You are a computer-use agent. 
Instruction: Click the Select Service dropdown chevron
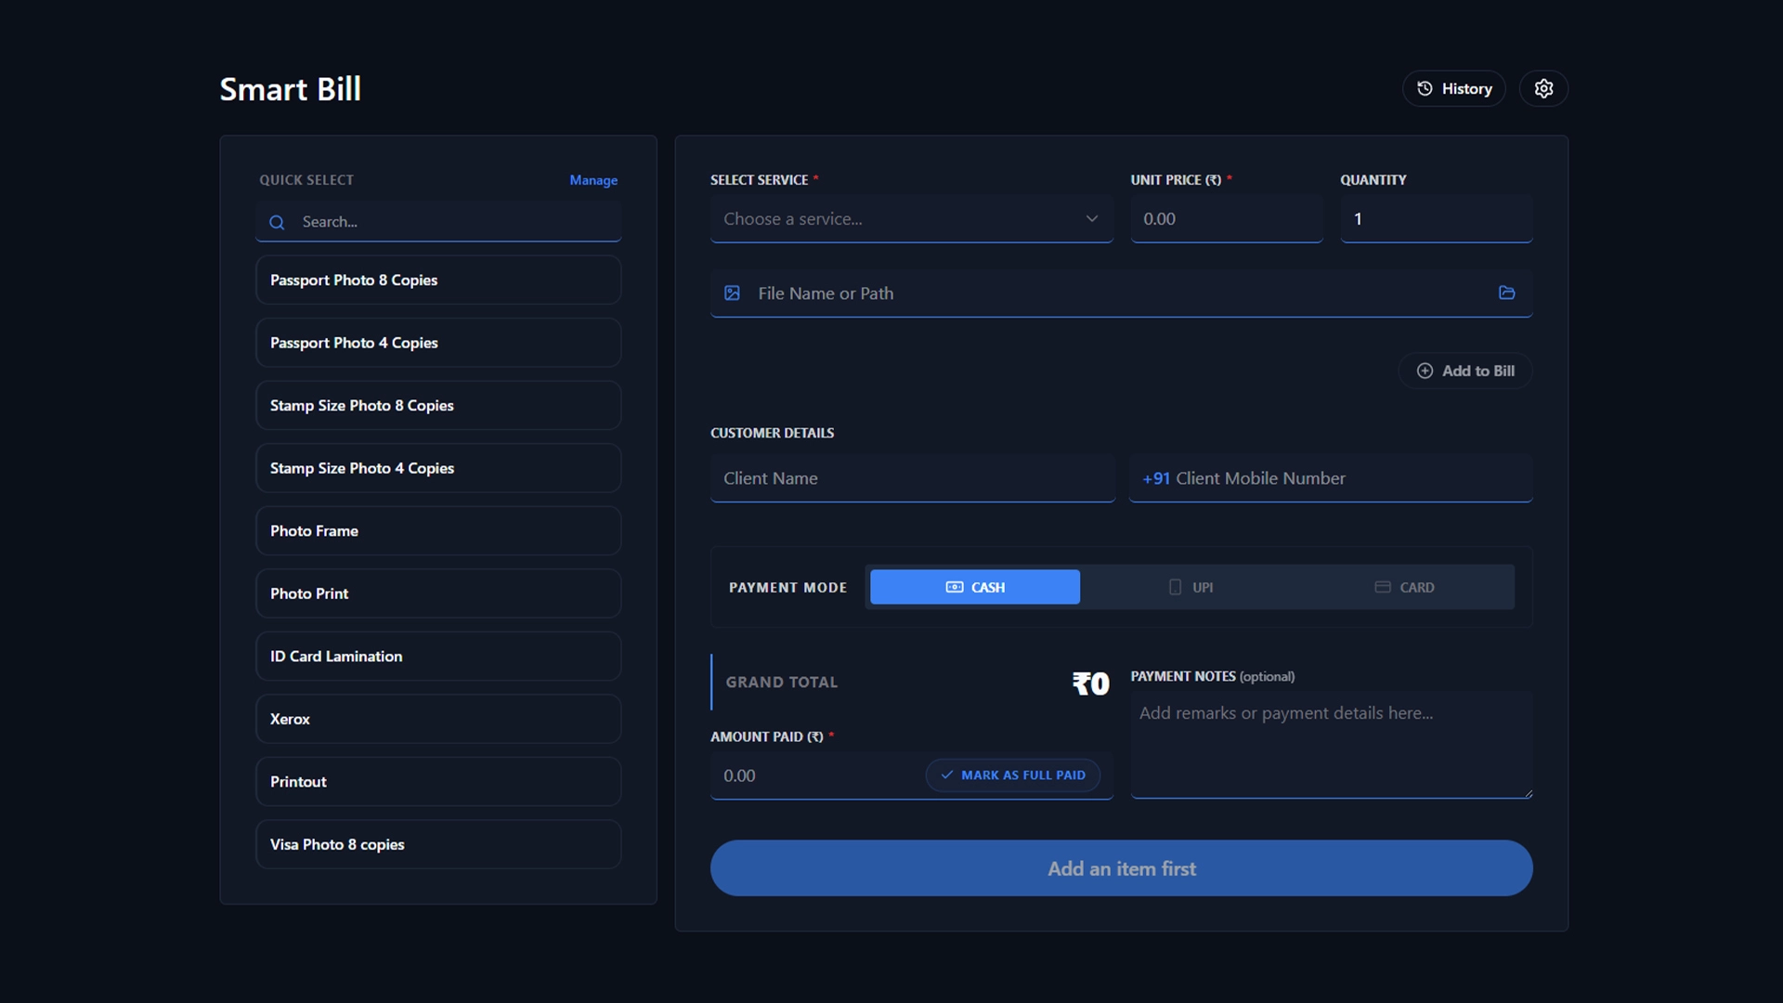point(1091,219)
